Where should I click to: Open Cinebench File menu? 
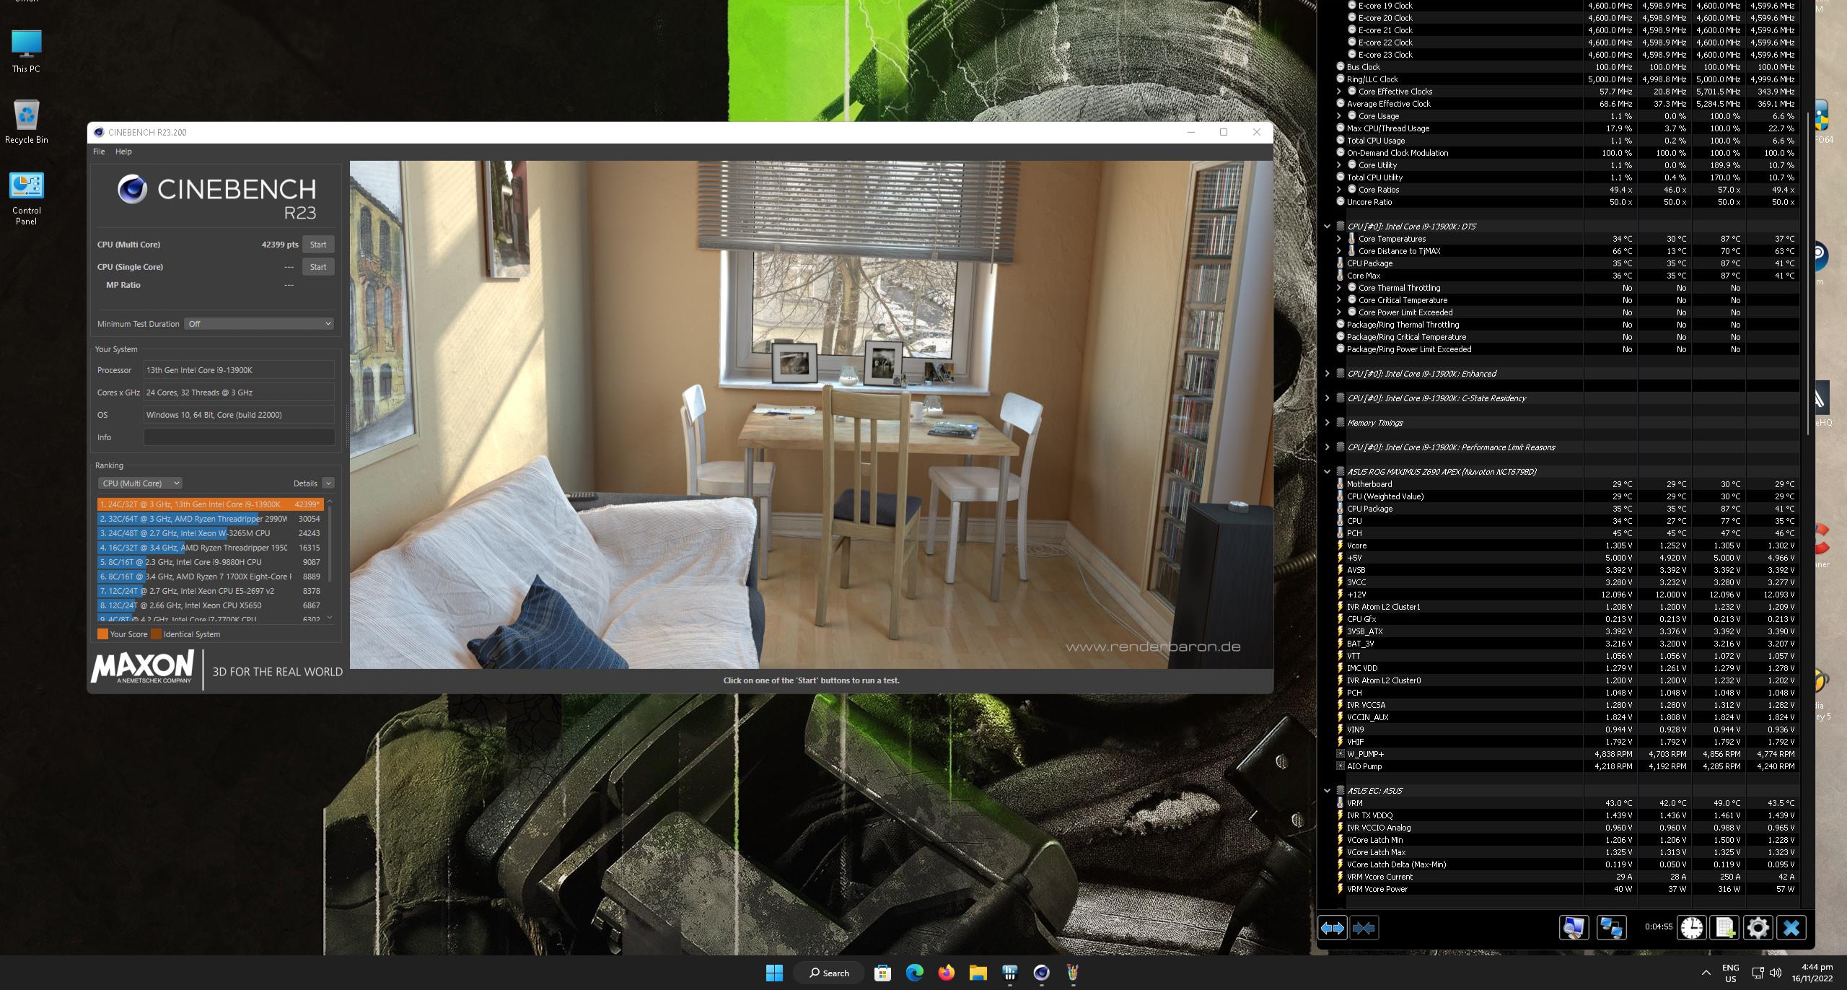[x=99, y=152]
